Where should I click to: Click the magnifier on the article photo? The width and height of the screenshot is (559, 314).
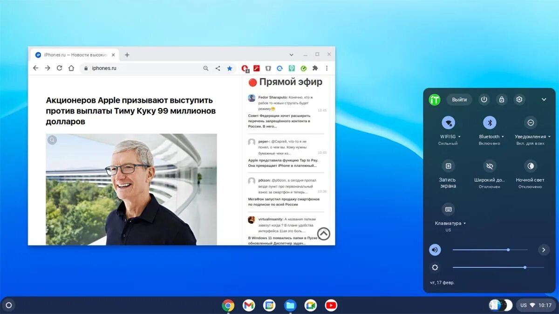click(52, 140)
